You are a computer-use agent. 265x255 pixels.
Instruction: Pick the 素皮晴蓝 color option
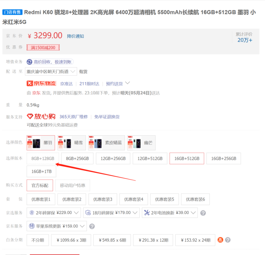(107, 143)
